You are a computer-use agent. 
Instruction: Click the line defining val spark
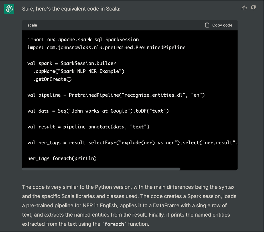point(72,63)
